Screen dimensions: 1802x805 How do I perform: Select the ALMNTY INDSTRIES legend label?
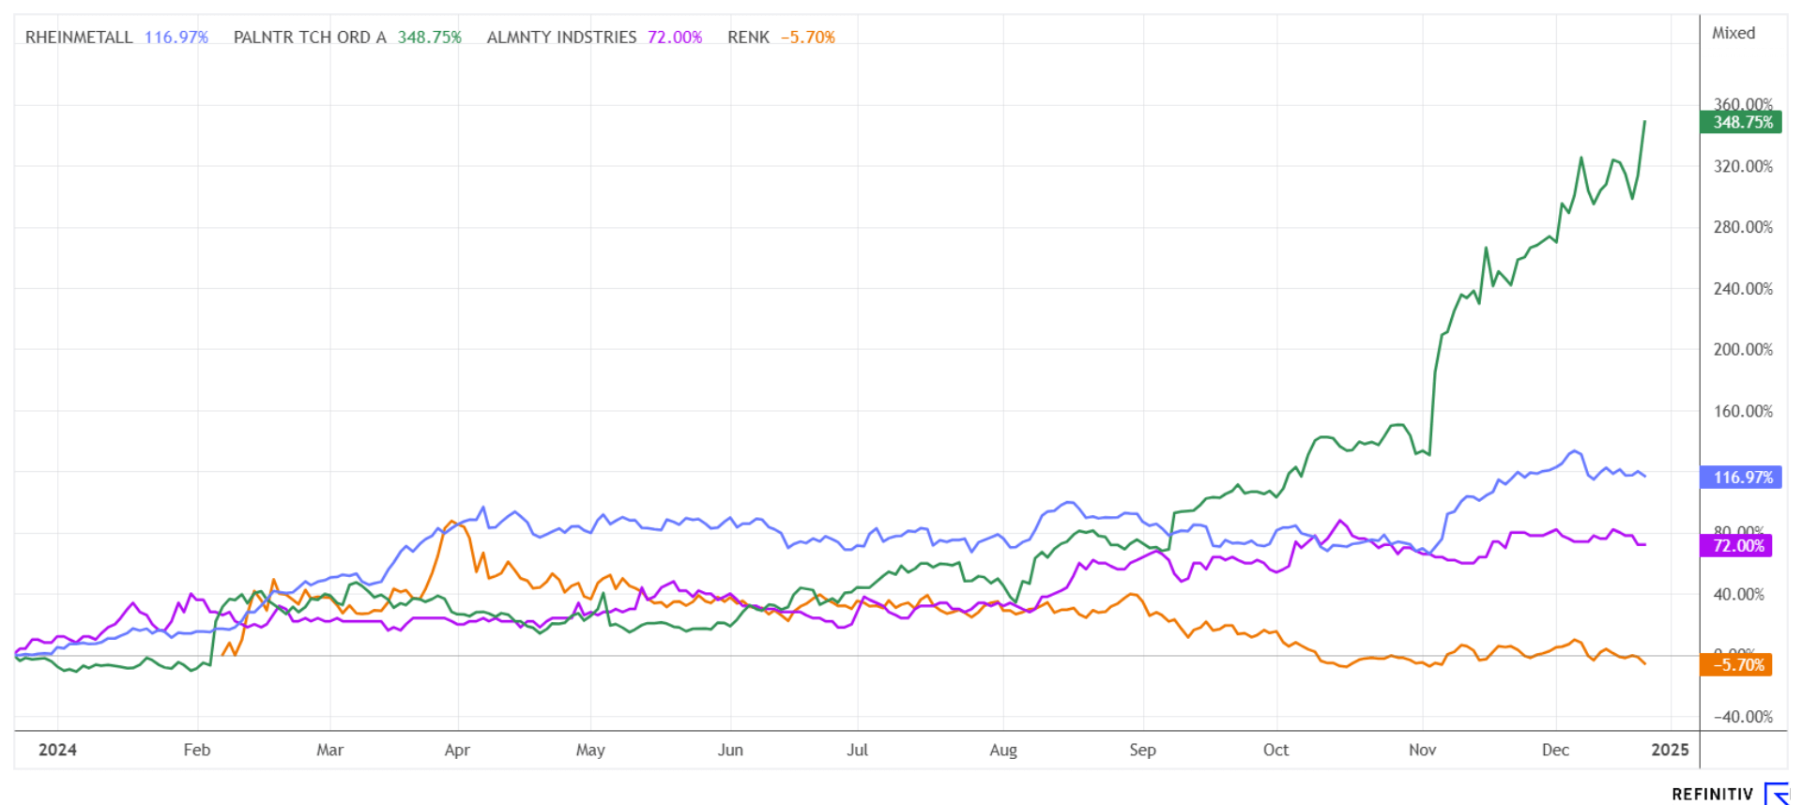[561, 38]
